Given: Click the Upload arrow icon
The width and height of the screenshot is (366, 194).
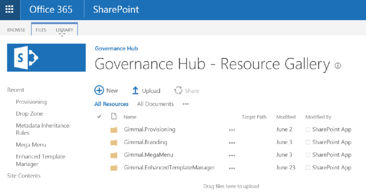Looking at the screenshot, I should click(x=135, y=91).
